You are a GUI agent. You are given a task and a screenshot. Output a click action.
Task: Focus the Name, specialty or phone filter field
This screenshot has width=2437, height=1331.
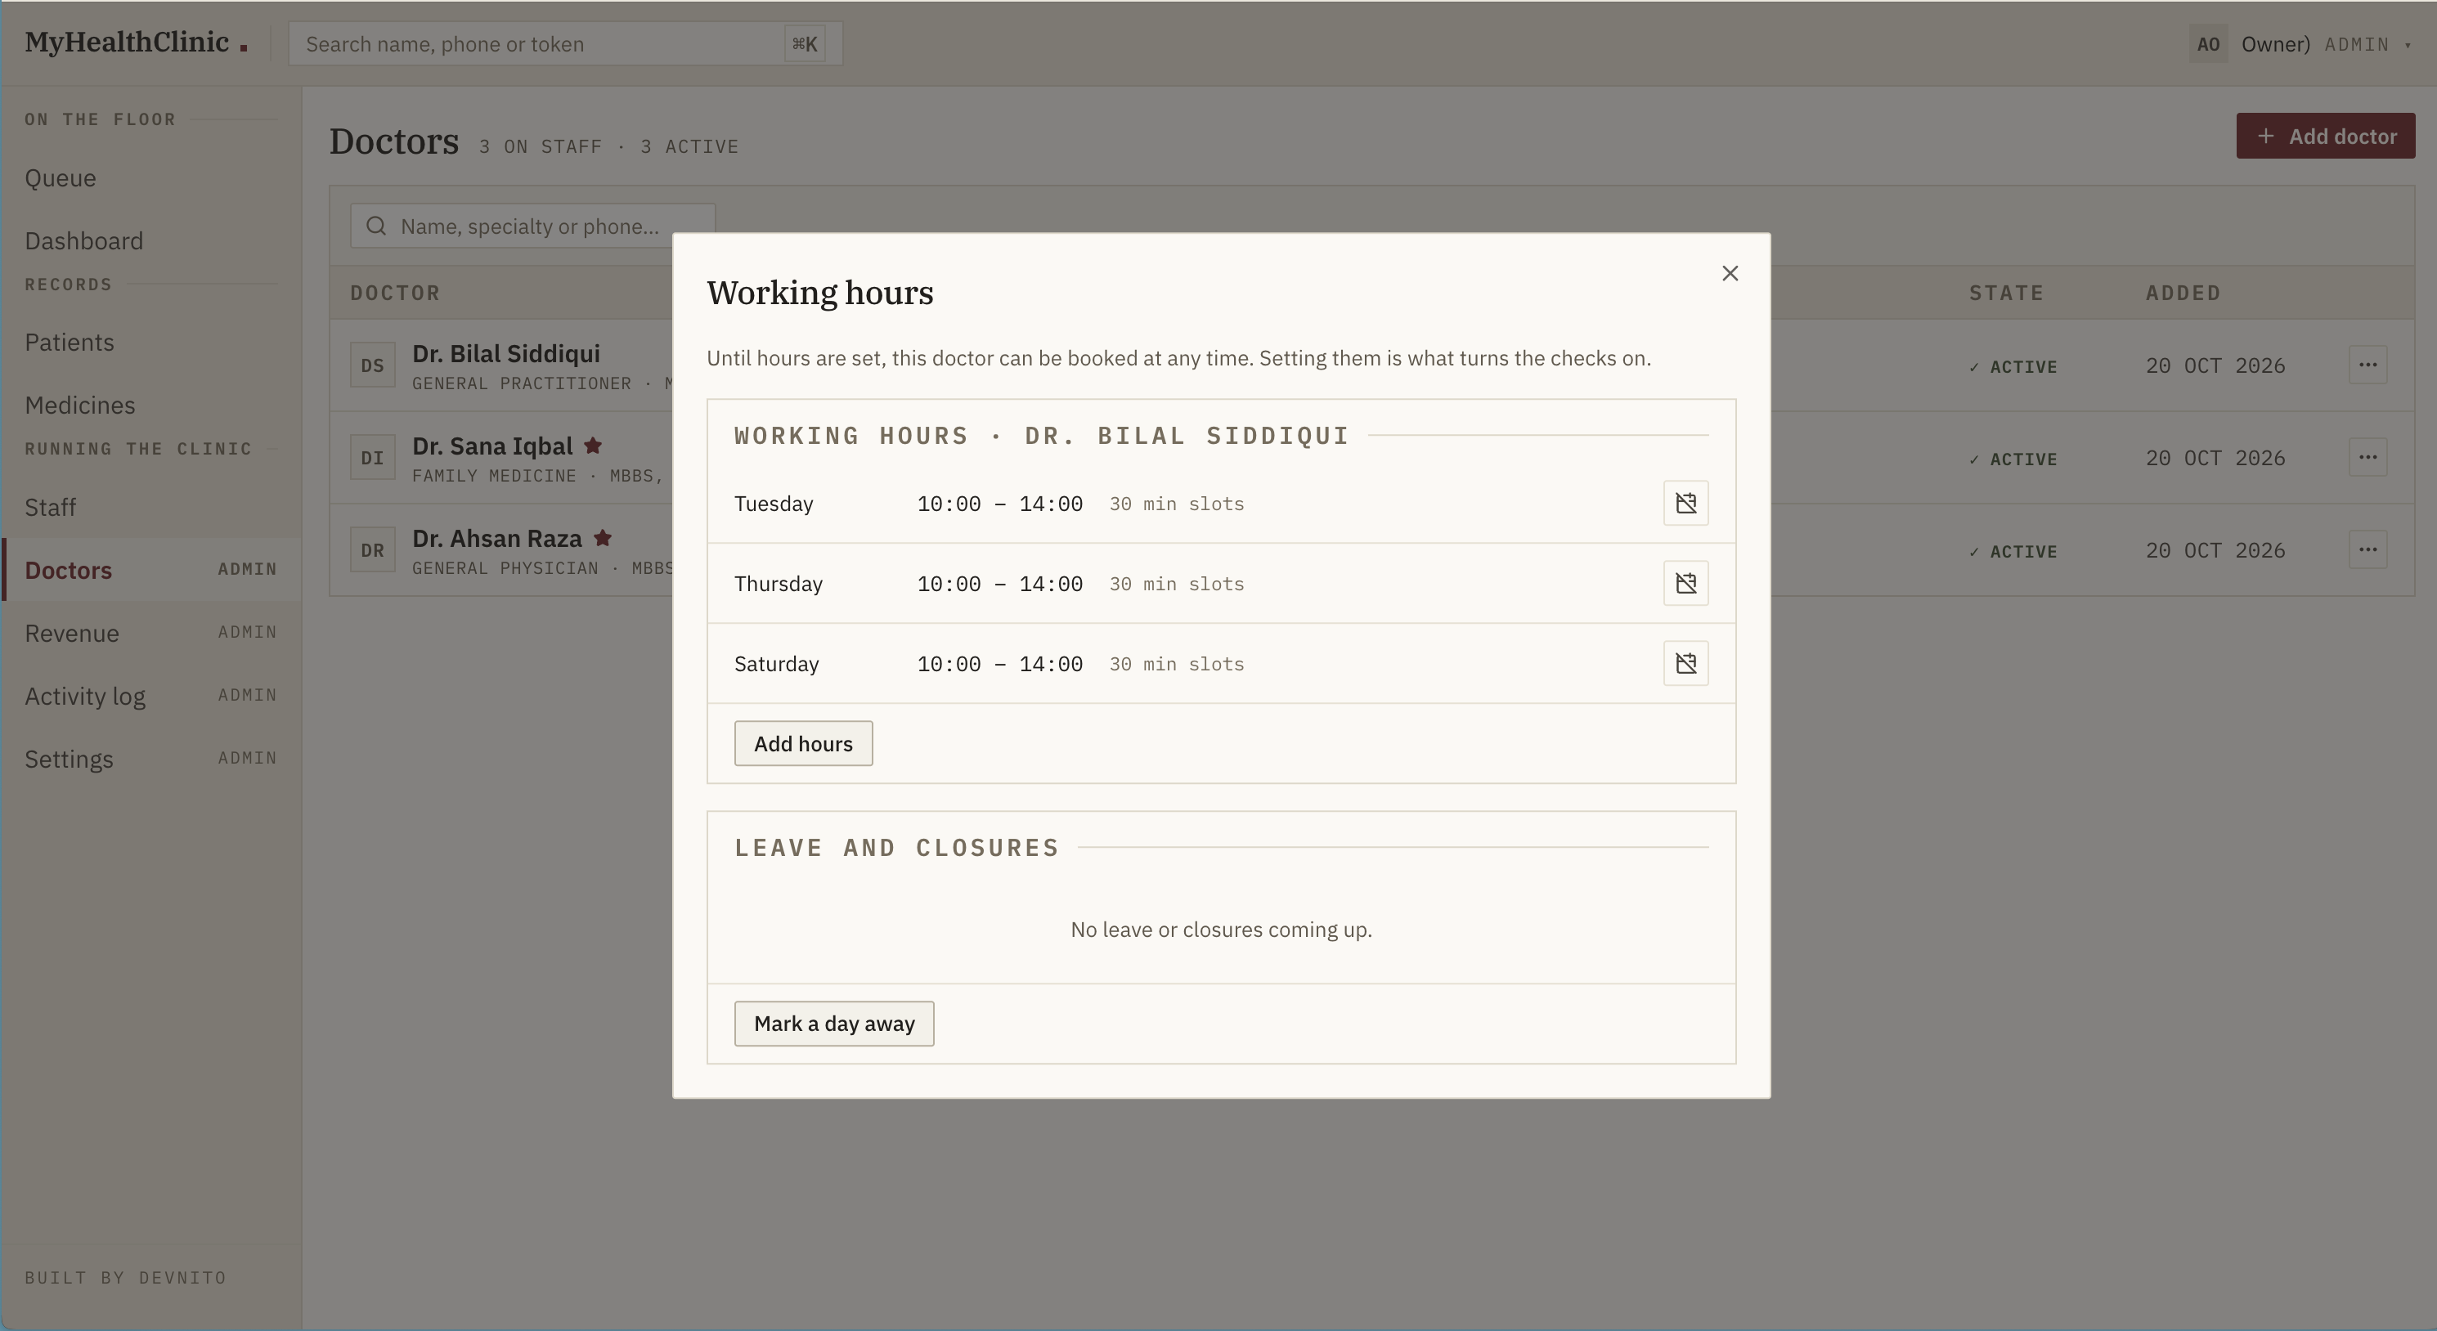pos(532,226)
